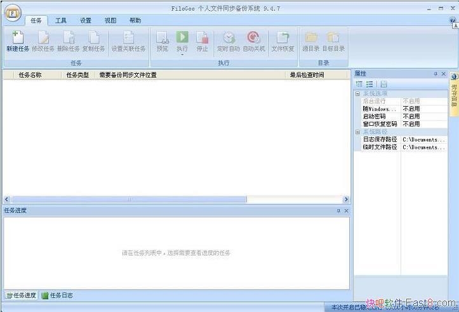Screen dimensions: 459x312
Task: Select the 窗口恢复密码 property row
Action: [404, 124]
